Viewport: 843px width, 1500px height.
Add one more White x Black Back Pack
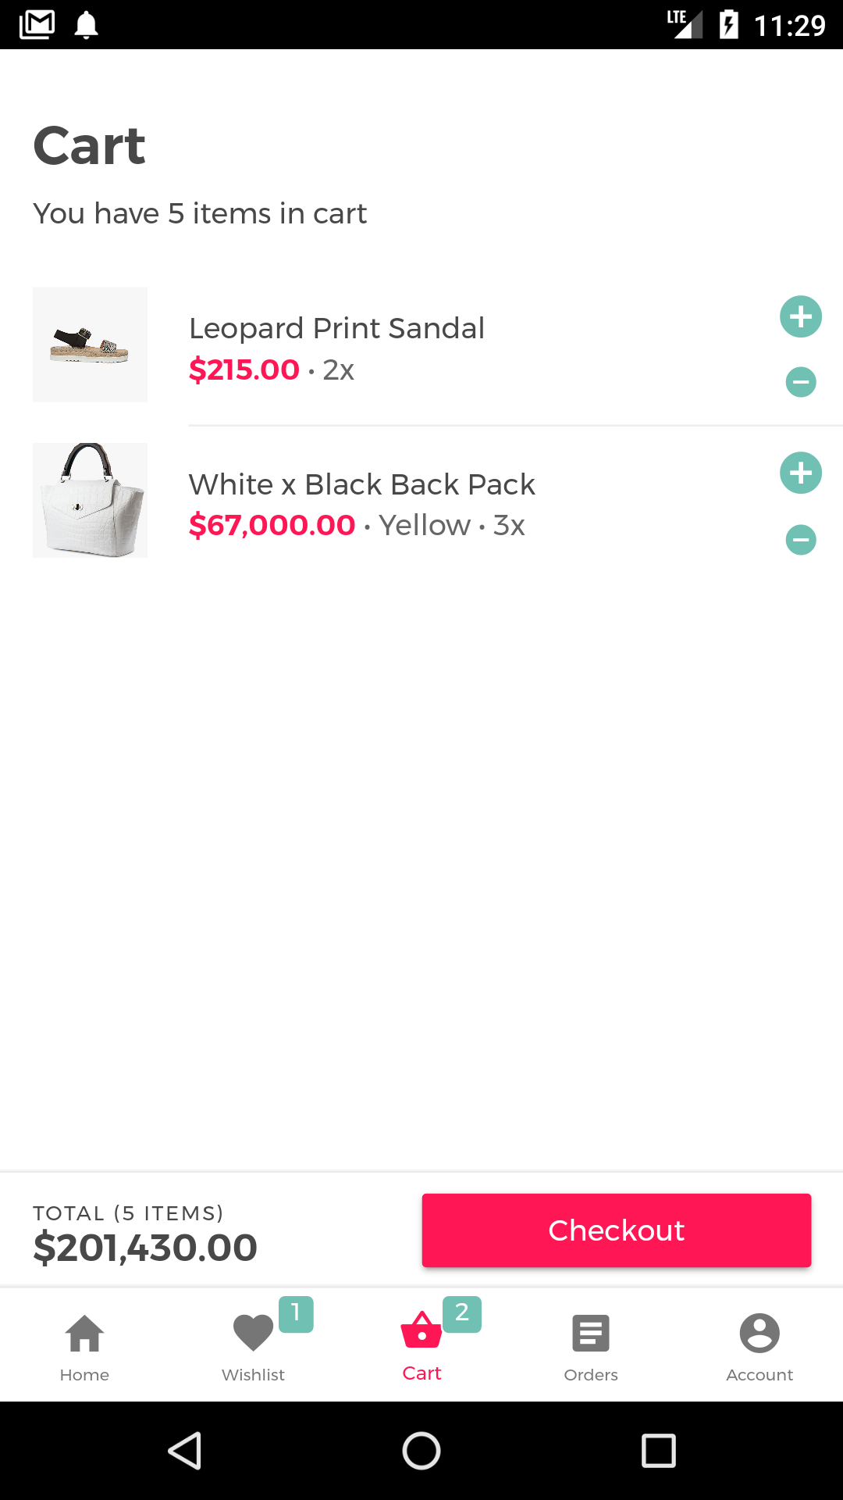(801, 473)
